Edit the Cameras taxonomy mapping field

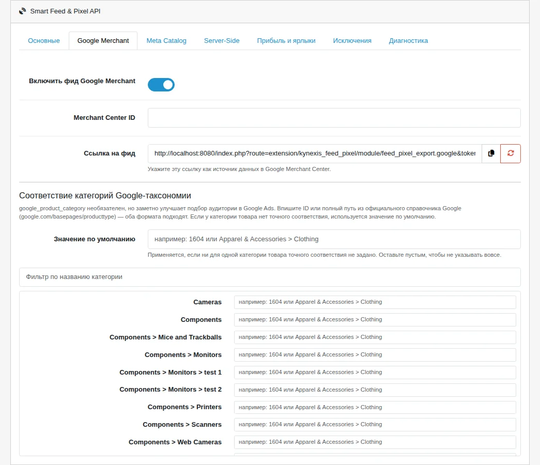point(375,302)
